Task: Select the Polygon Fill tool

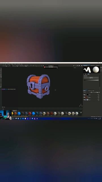Action: point(1,73)
